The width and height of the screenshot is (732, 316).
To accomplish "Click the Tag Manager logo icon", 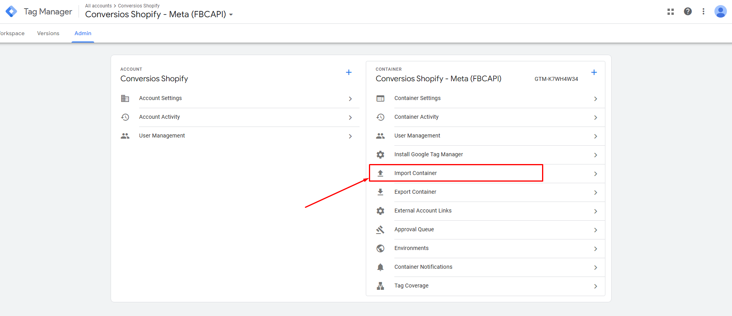I will [x=11, y=12].
